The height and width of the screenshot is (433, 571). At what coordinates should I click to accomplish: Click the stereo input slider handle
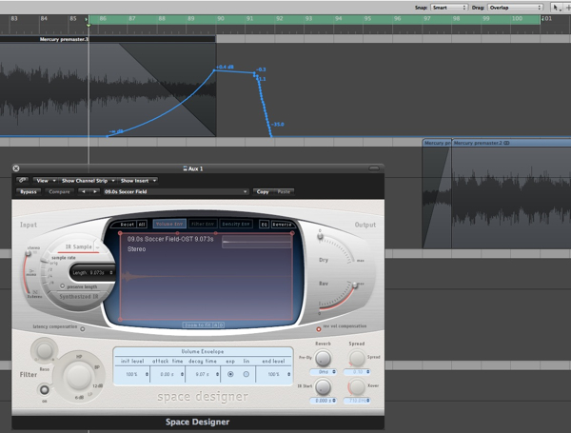(x=29, y=253)
